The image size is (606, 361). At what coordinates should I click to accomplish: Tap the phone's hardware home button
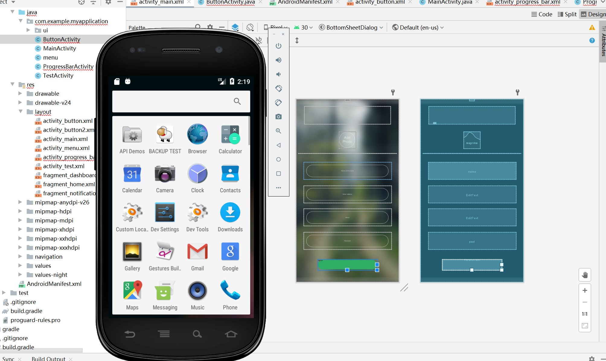[x=231, y=334]
